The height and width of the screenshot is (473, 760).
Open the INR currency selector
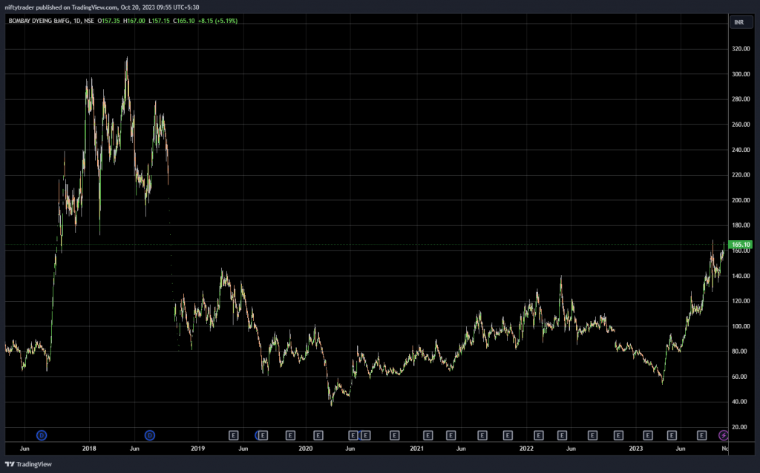[738, 22]
